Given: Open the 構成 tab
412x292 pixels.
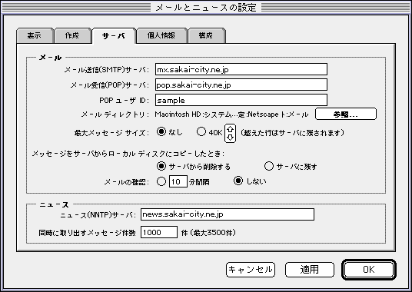Looking at the screenshot, I should 206,35.
